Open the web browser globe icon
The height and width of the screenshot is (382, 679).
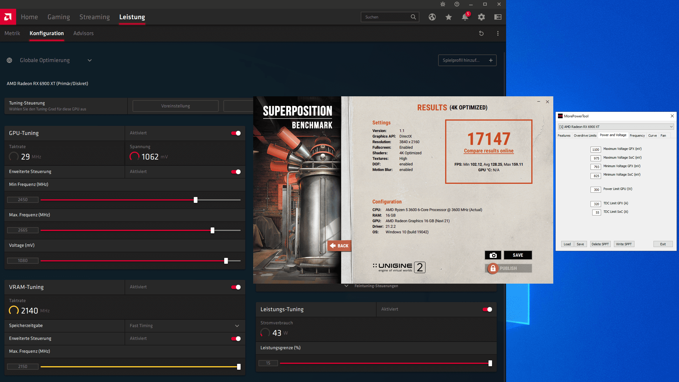(x=432, y=17)
